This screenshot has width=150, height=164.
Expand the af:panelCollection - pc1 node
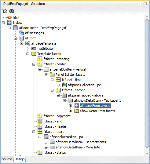[58, 85]
